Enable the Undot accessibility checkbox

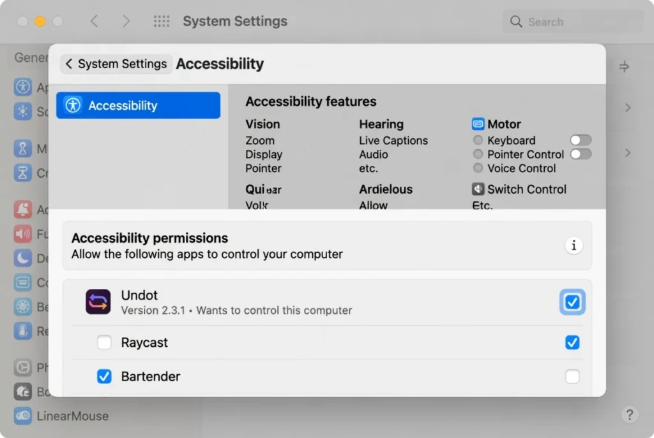click(572, 302)
